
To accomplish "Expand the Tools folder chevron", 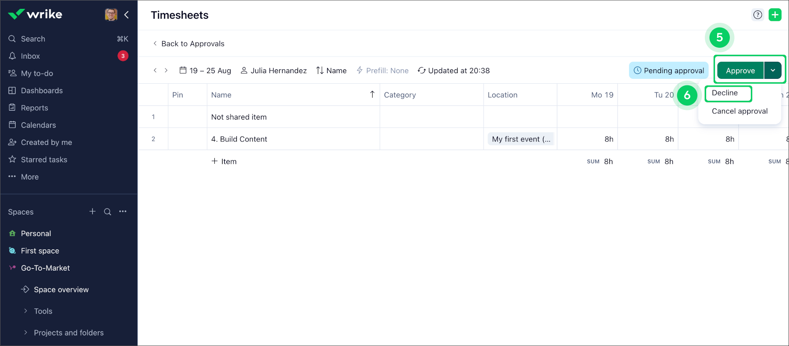I will [25, 311].
